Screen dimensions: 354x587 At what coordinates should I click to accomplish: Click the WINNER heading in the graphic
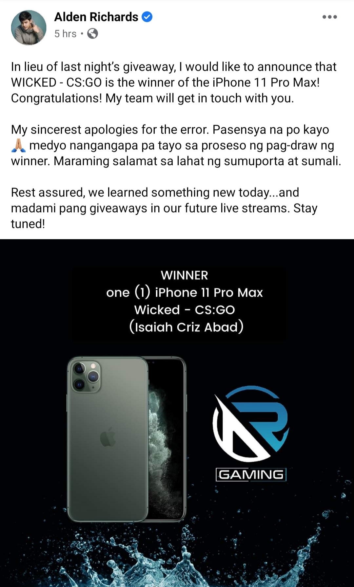pyautogui.click(x=184, y=275)
